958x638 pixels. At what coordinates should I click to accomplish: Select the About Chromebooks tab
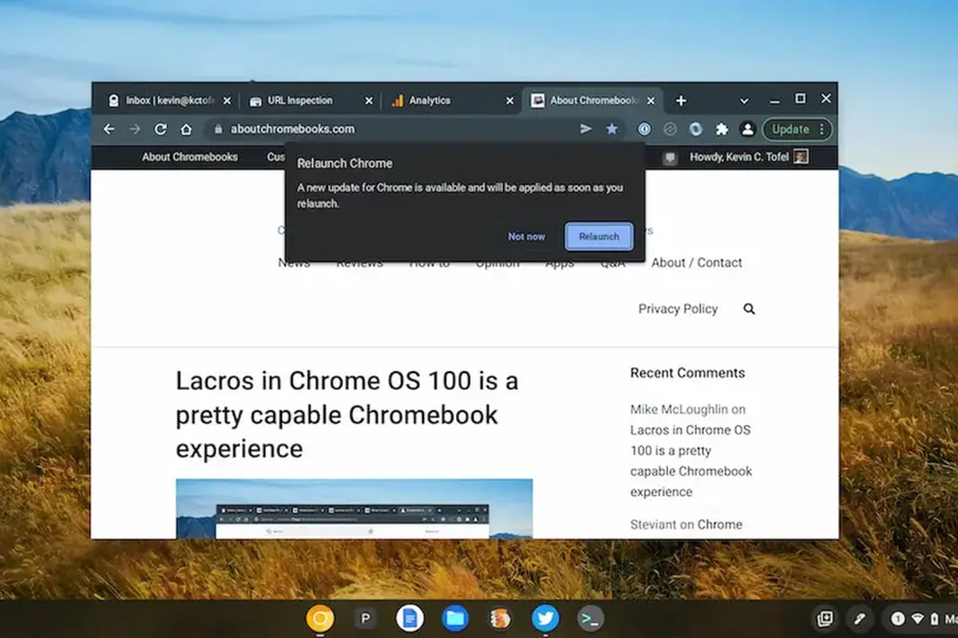click(592, 100)
